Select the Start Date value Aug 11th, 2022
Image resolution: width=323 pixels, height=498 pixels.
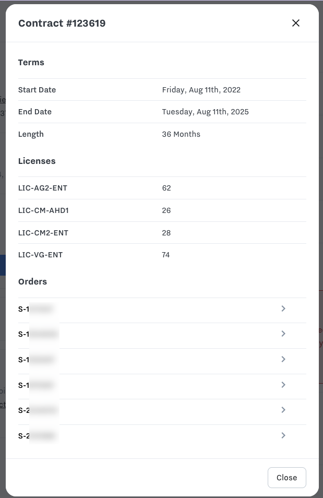[201, 90]
